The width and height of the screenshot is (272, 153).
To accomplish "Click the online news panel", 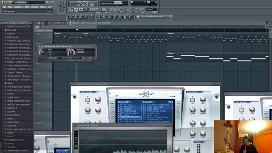I will pos(154,17).
